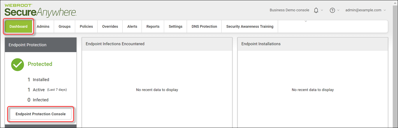Expand the admin@example.com account dropdown
Viewport: 398px width, 128px height.
pos(366,10)
